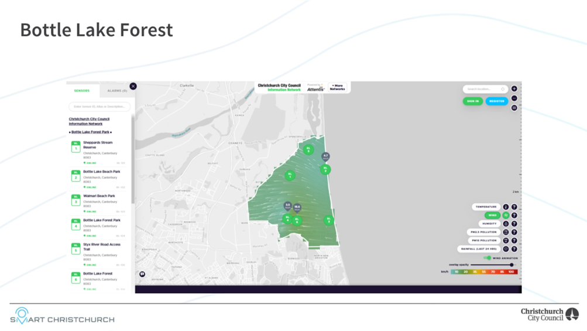The image size is (587, 331).
Task: Turn off the Wind overlay
Action: click(x=492, y=216)
